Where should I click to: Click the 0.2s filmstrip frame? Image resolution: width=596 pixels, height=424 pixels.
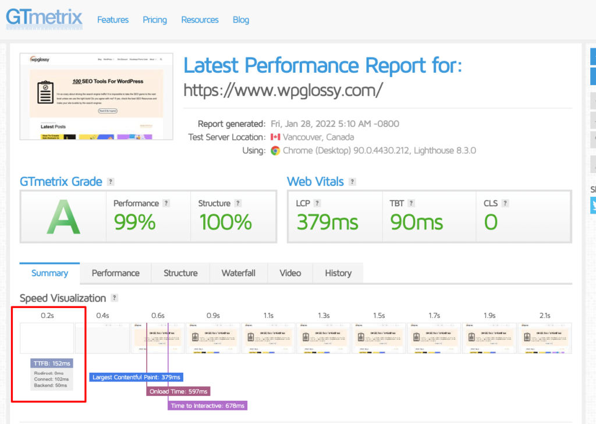pos(47,338)
